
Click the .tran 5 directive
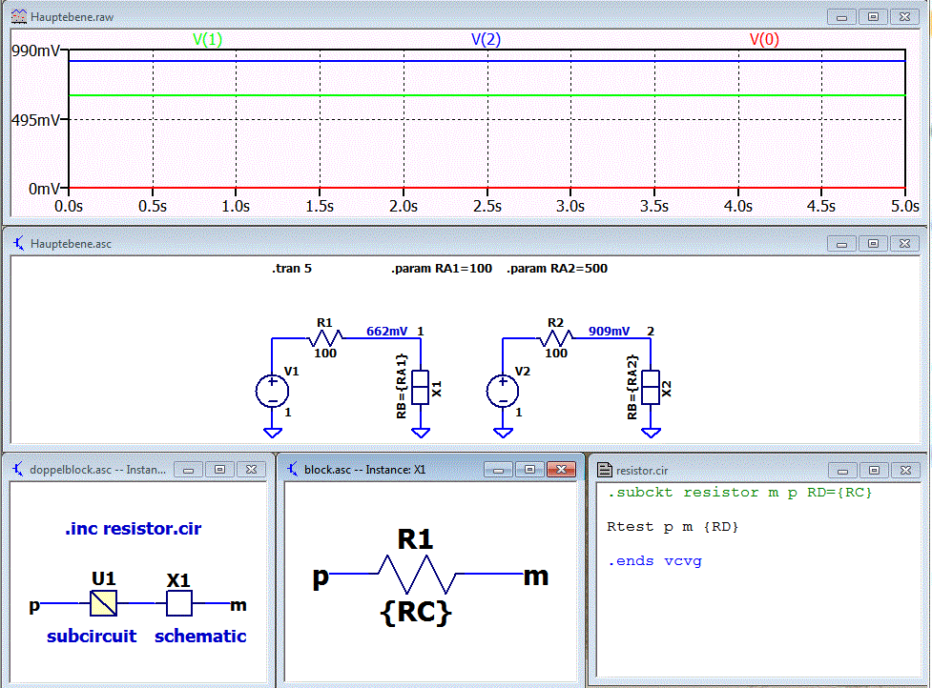292,269
